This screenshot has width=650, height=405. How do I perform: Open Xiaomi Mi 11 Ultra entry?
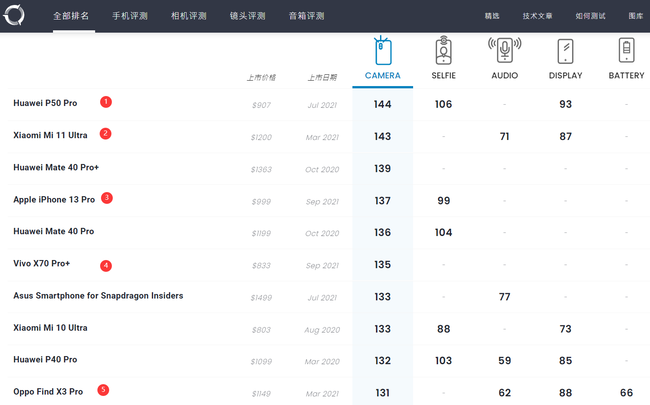50,135
